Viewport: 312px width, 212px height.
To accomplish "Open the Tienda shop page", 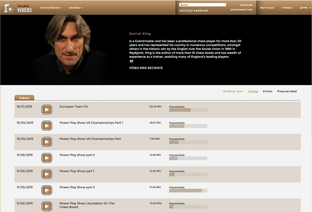I will [287, 8].
